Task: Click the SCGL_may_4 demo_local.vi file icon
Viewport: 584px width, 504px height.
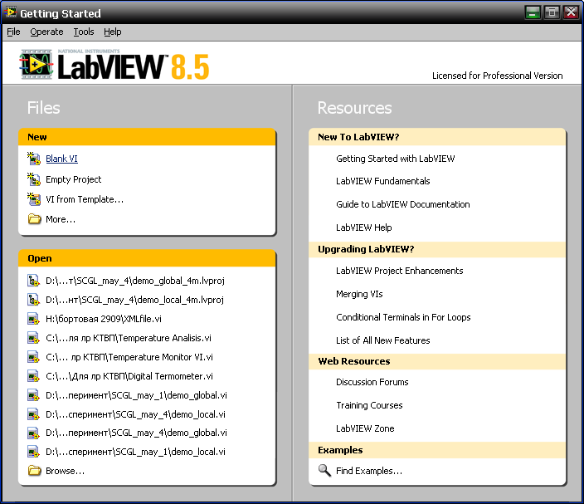Action: pos(33,414)
